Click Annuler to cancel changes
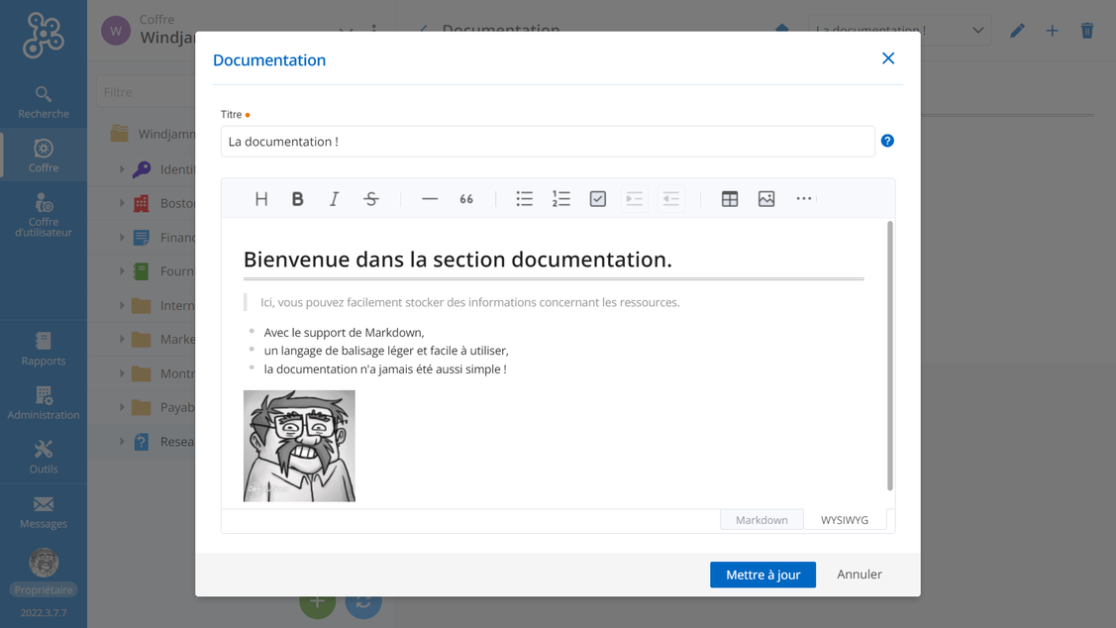1116x628 pixels. [x=860, y=575]
